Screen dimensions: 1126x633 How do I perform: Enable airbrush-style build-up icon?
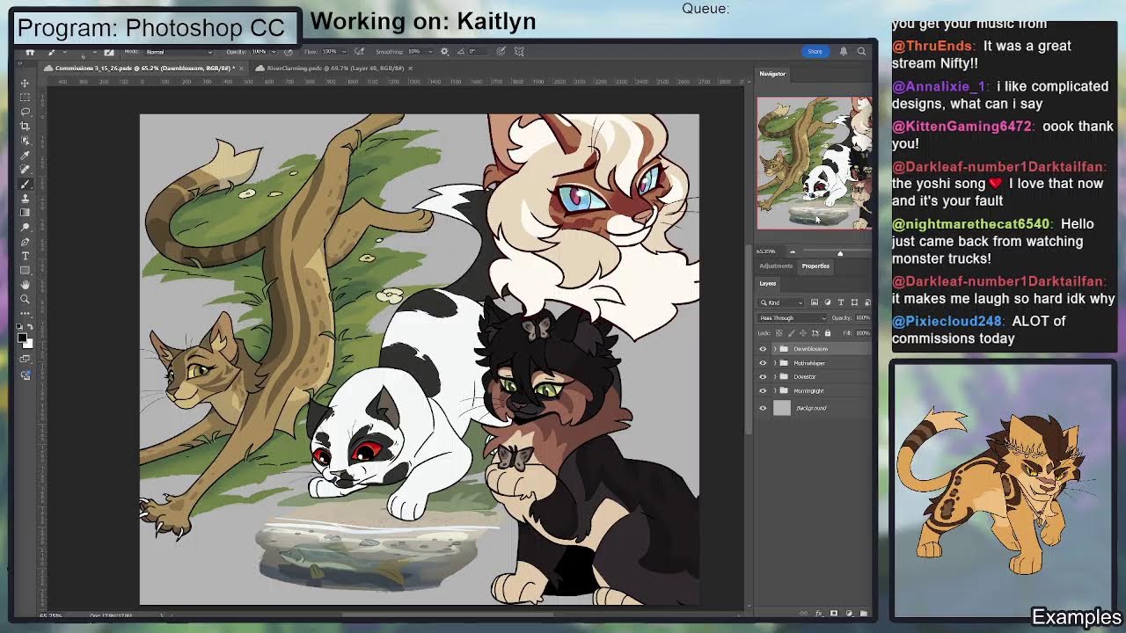tap(359, 51)
